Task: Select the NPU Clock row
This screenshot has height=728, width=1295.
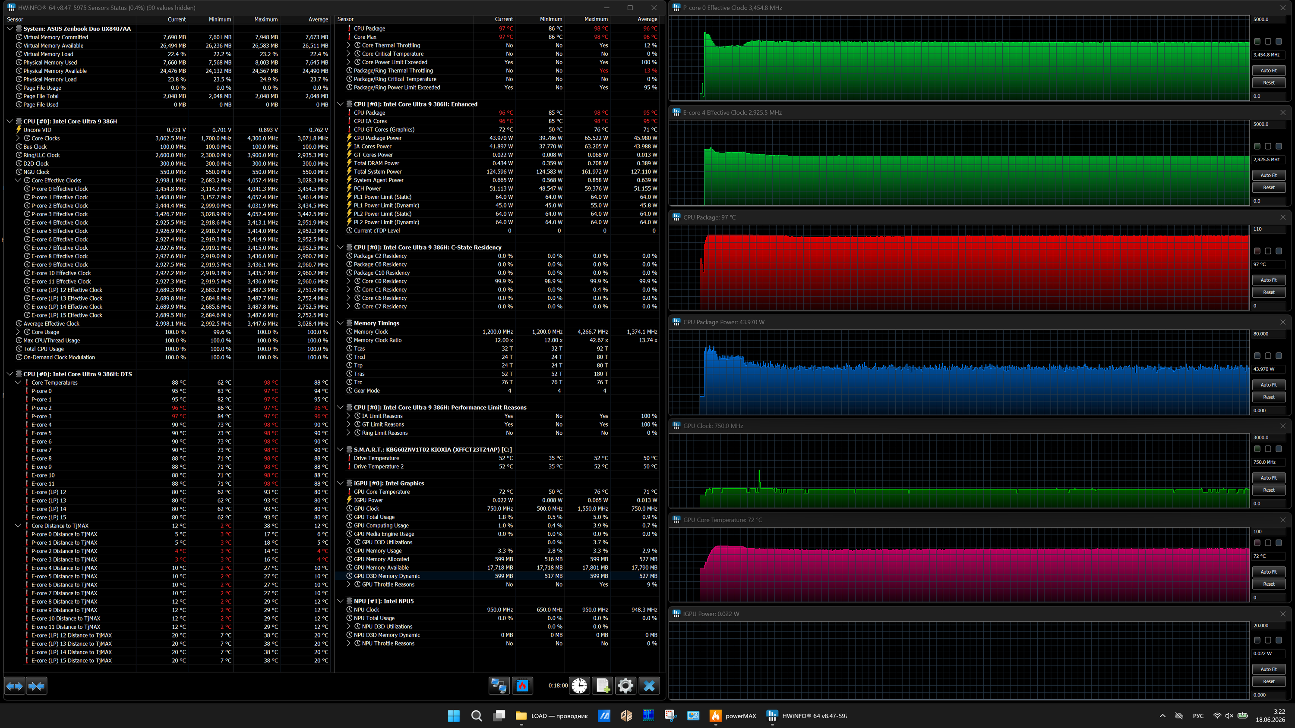Action: 498,610
